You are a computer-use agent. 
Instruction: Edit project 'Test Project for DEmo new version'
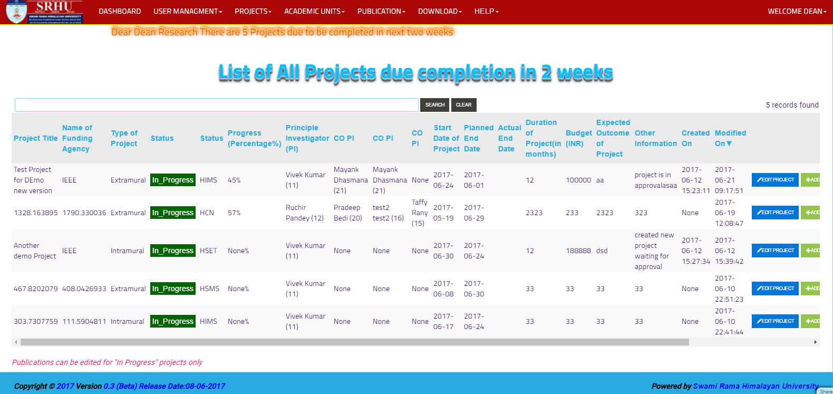775,180
